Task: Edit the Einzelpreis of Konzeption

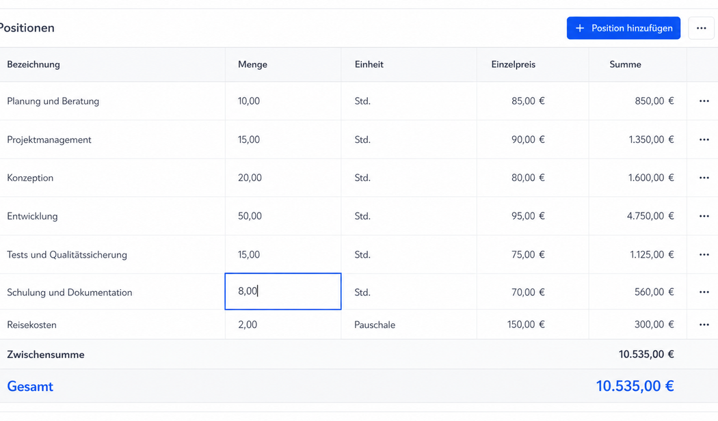Action: coord(533,178)
